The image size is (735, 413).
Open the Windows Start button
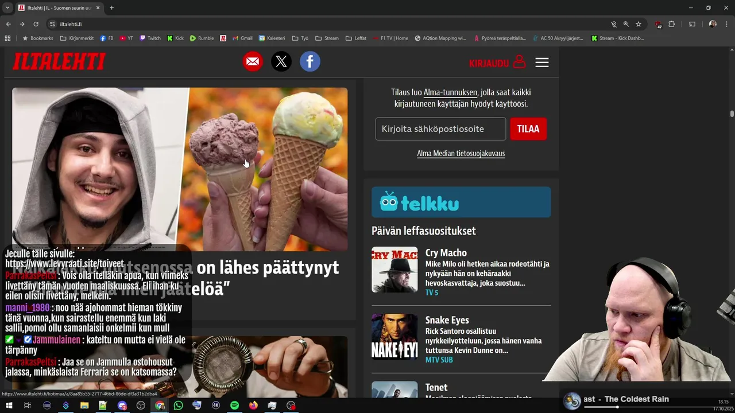click(x=8, y=406)
